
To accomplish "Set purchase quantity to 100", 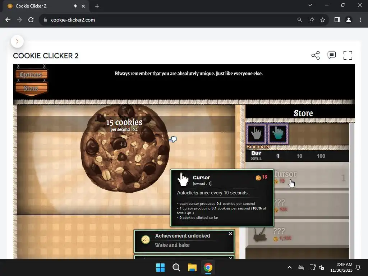I will pos(321,156).
